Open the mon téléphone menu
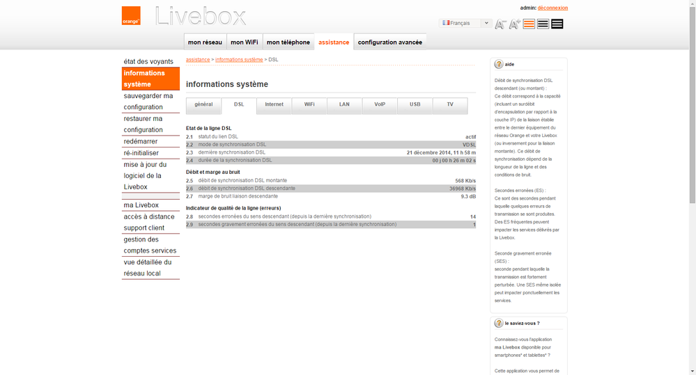The height and width of the screenshot is (375, 696). pyautogui.click(x=288, y=42)
